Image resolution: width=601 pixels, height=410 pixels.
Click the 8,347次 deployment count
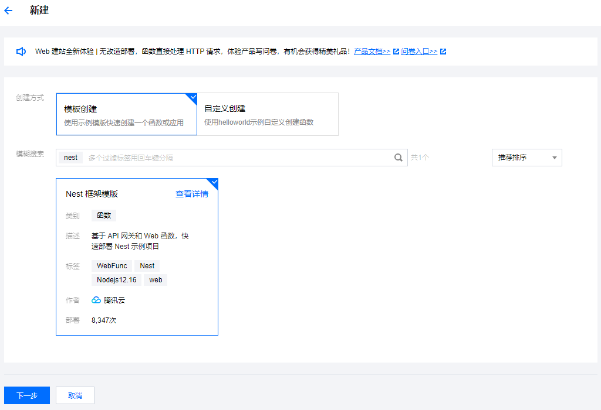coord(104,320)
